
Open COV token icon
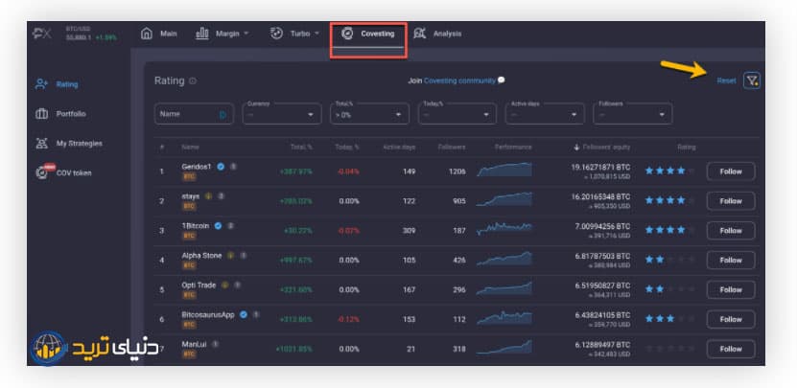pyautogui.click(x=43, y=172)
